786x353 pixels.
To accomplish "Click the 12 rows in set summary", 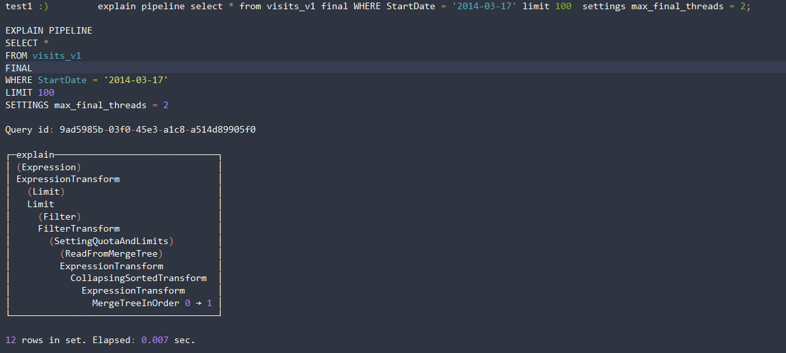I will (x=46, y=340).
